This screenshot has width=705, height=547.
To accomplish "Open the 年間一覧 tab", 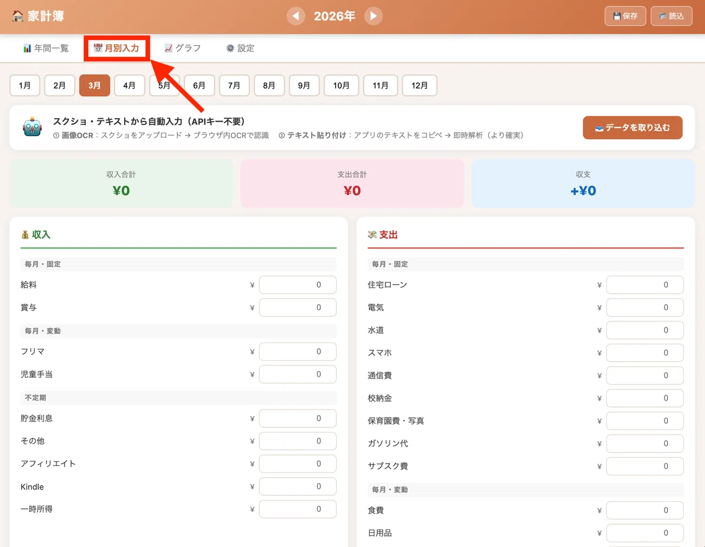I will 46,48.
